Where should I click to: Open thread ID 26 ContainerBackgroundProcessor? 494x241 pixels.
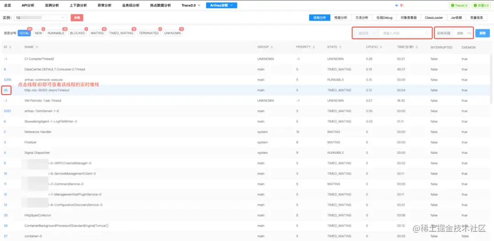pyautogui.click(x=5, y=225)
